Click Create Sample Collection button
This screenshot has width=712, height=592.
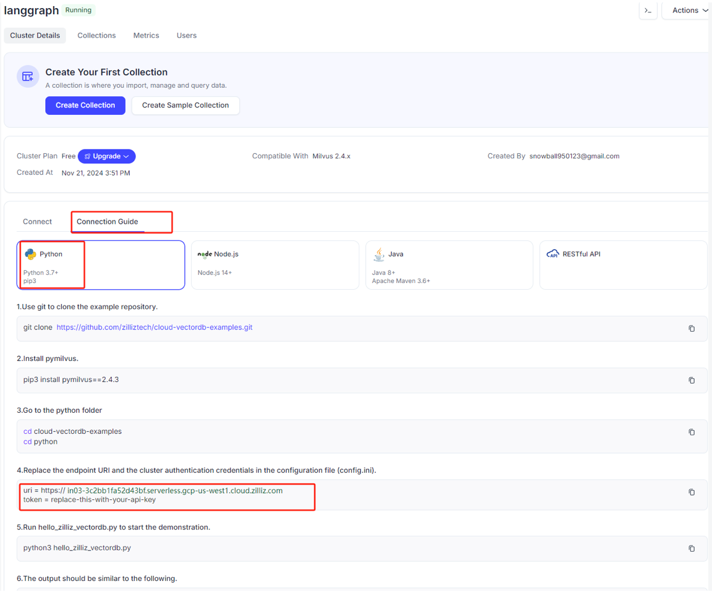pyautogui.click(x=185, y=105)
